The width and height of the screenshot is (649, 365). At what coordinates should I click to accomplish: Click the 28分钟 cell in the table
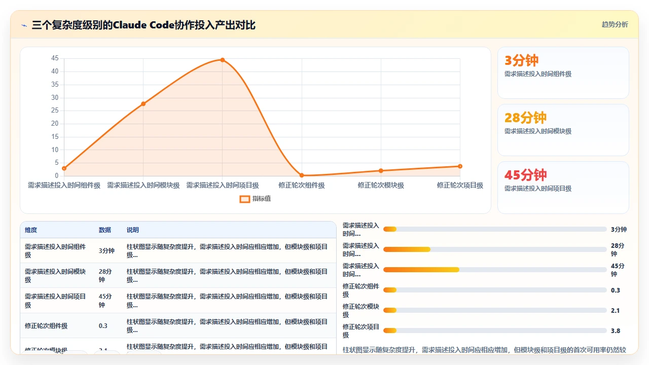click(x=106, y=276)
